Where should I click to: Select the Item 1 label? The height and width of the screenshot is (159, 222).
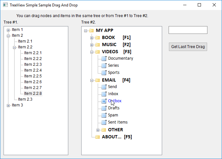click(x=17, y=30)
